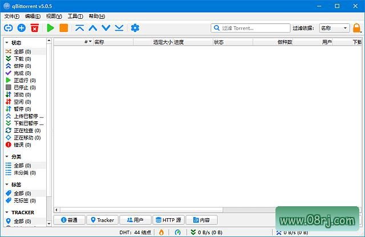This screenshot has width=365, height=237.
Task: Select 活动 (0) status filter
Action: (x=25, y=95)
